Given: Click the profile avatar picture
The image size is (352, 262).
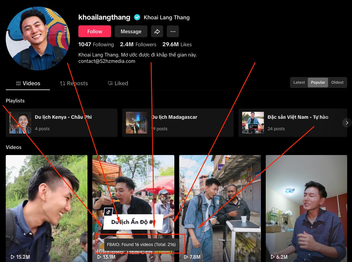Looking at the screenshot, I should [x=38, y=38].
